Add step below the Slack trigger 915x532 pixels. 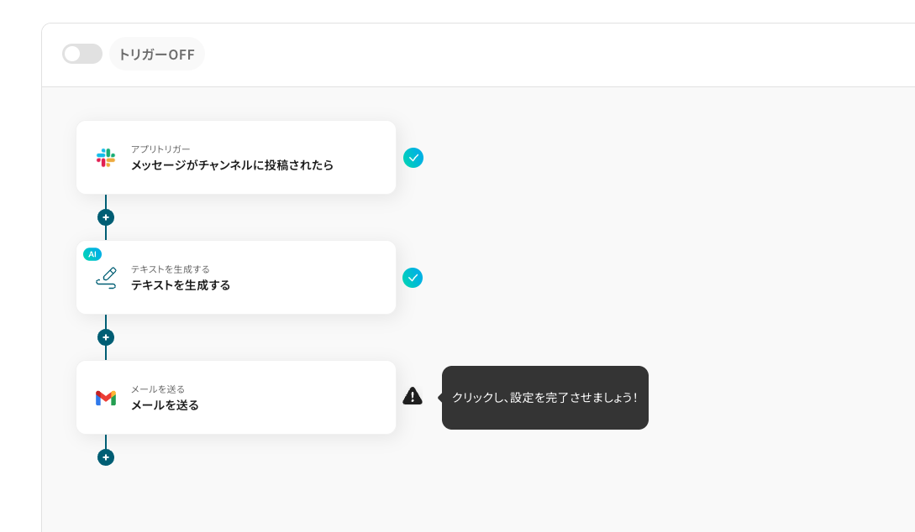[x=106, y=217]
